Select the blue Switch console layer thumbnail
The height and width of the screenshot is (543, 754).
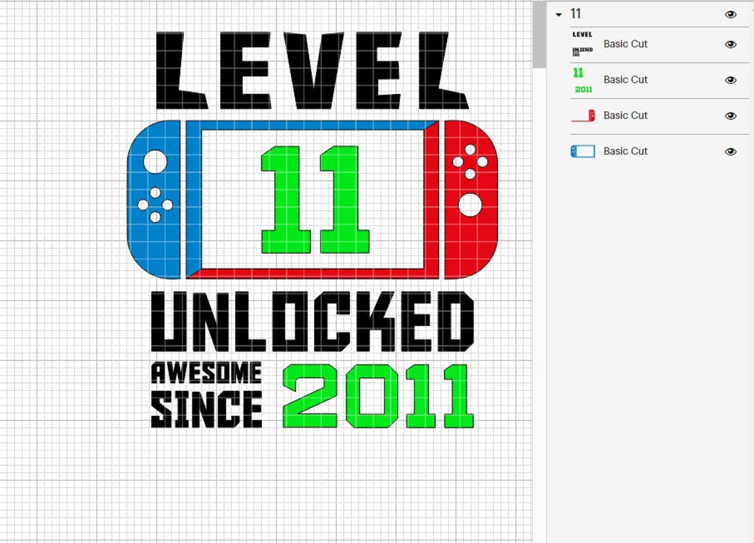point(581,151)
